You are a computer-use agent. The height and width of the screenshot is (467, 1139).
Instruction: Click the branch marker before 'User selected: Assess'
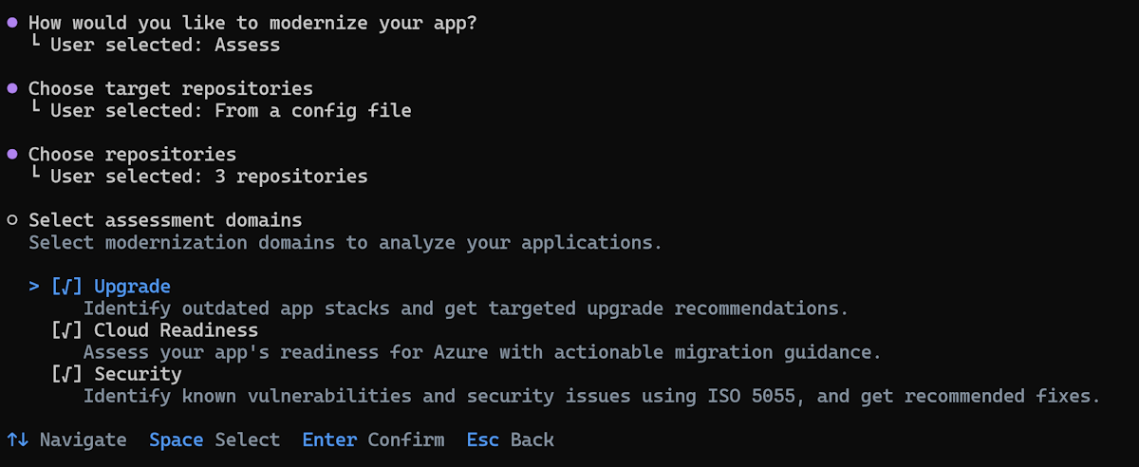(34, 44)
